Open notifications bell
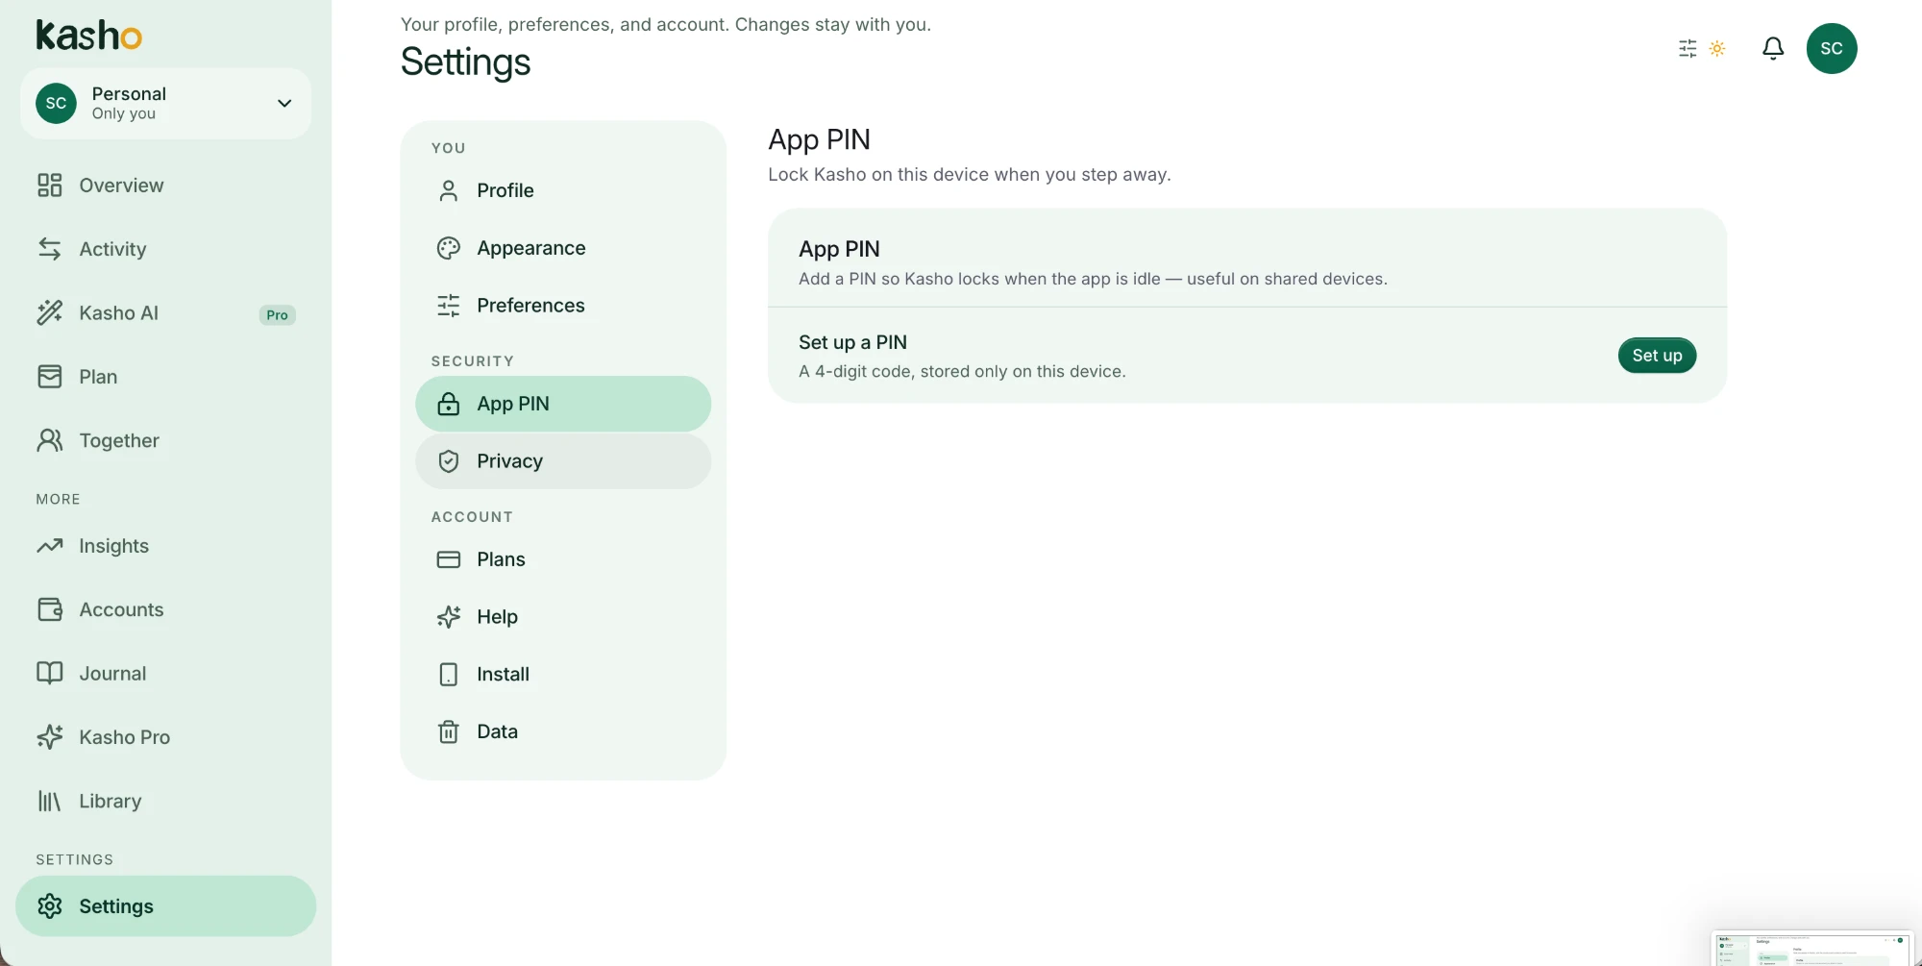1922x966 pixels. 1773,48
